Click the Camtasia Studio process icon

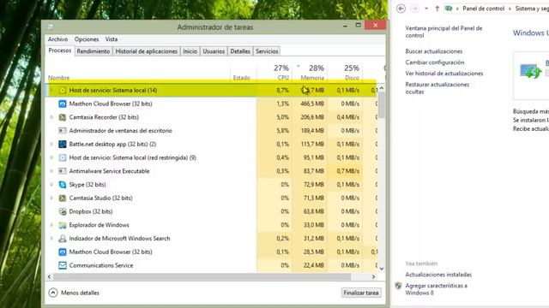[x=63, y=198]
